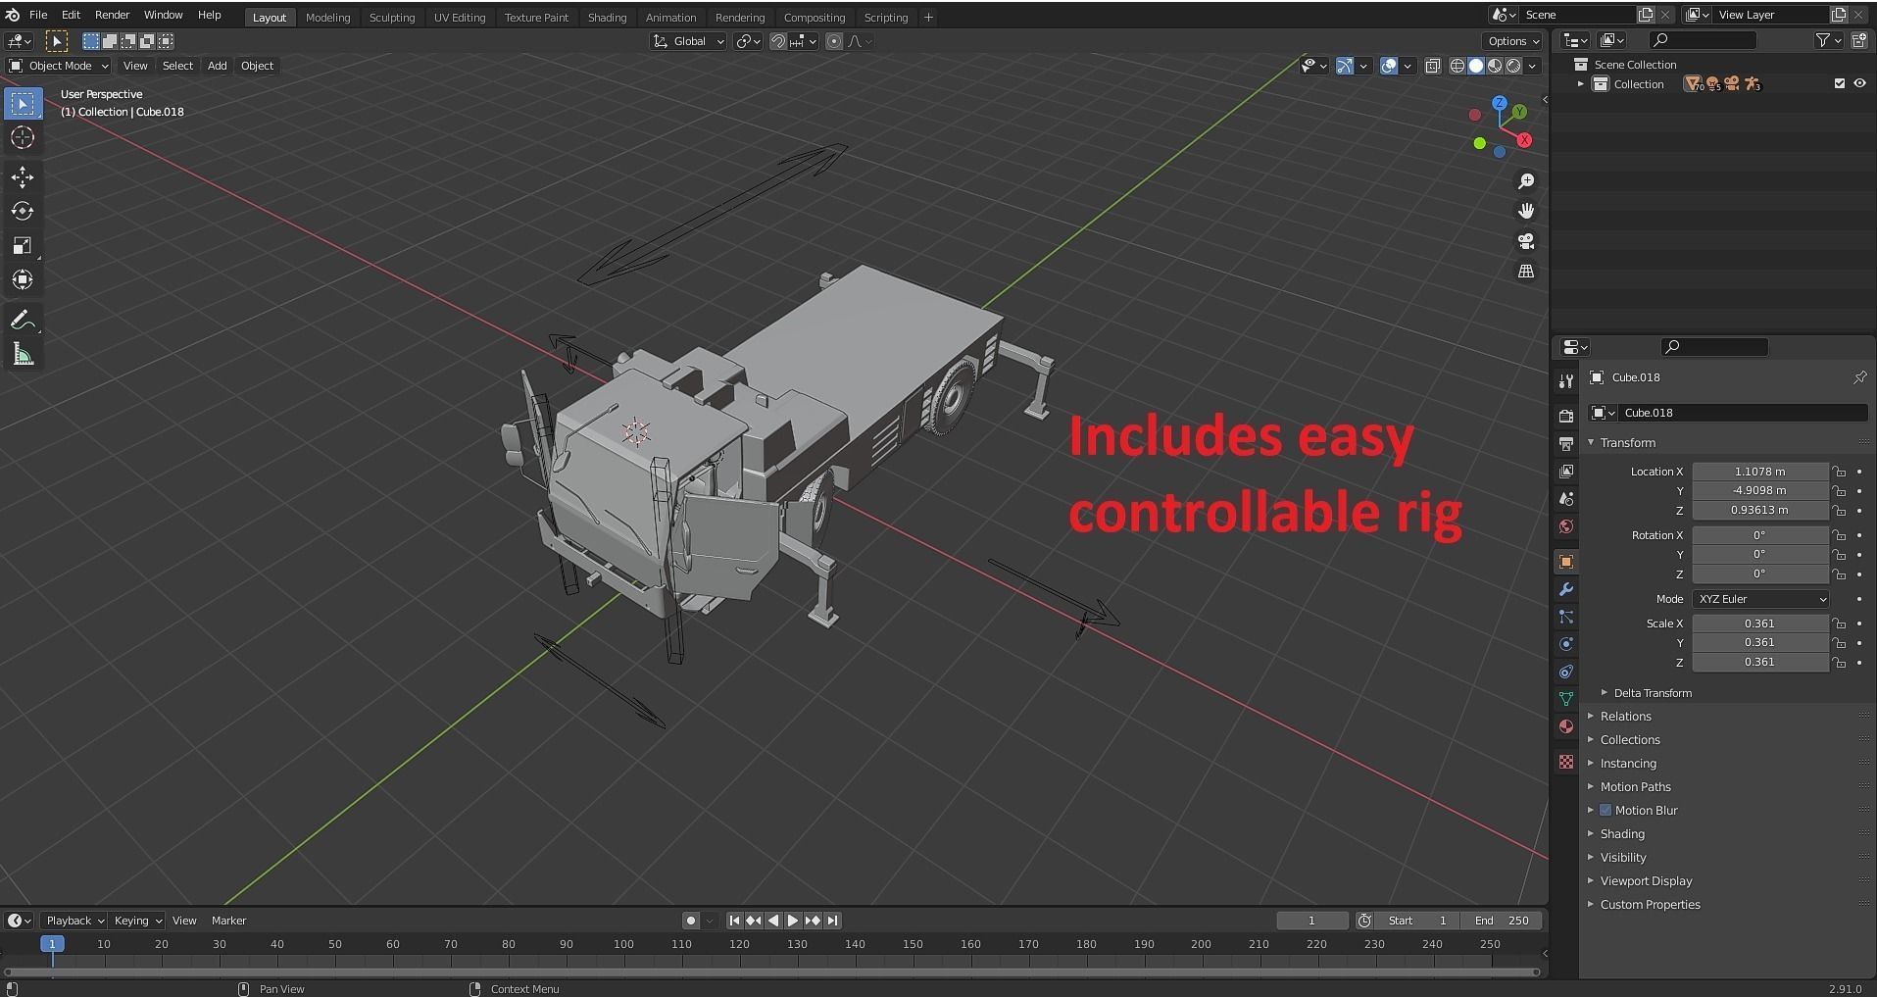The height and width of the screenshot is (997, 1877).
Task: Open the viewport Add menu
Action: point(217,66)
